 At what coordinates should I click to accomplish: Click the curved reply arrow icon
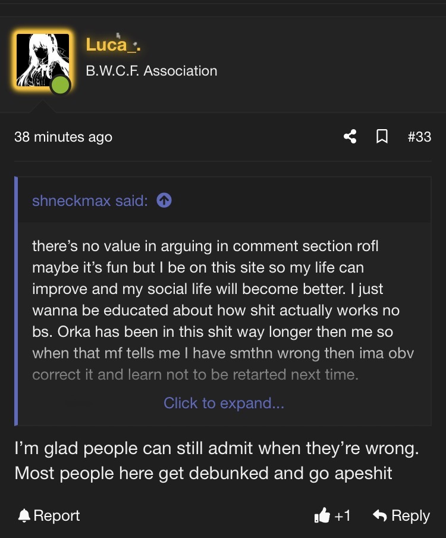pyautogui.click(x=379, y=516)
